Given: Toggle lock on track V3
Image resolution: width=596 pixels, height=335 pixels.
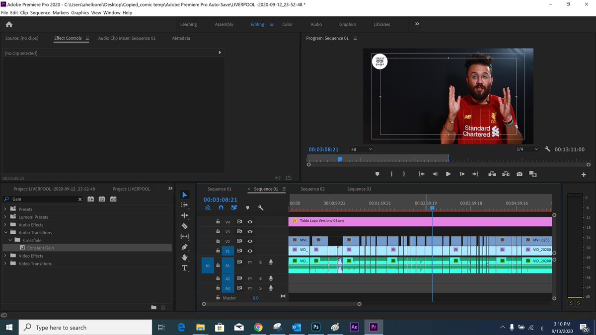Looking at the screenshot, I should 218,231.
